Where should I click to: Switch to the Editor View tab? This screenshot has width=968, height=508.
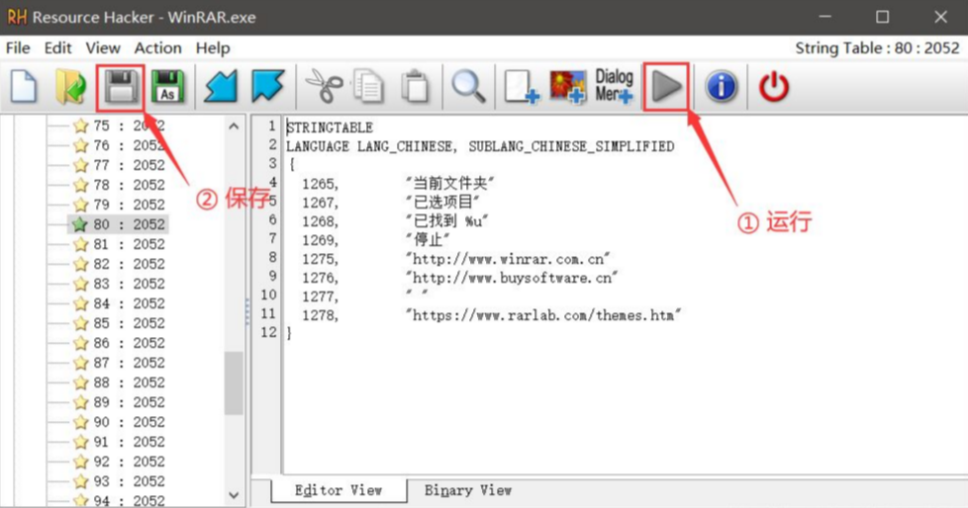click(x=339, y=491)
